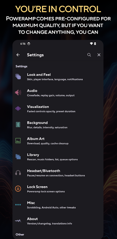Click the 'YOU'RE IN CONTROL' headline

(x=58, y=9)
